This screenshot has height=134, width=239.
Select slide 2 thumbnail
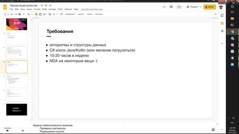coord(16,38)
